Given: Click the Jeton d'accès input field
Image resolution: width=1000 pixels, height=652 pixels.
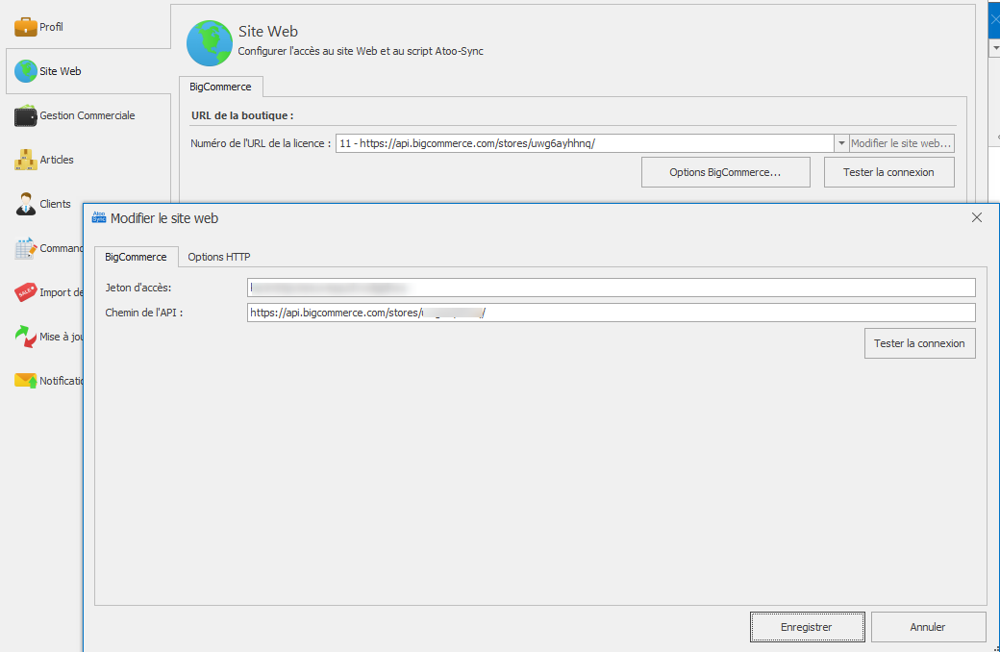Looking at the screenshot, I should (x=611, y=288).
